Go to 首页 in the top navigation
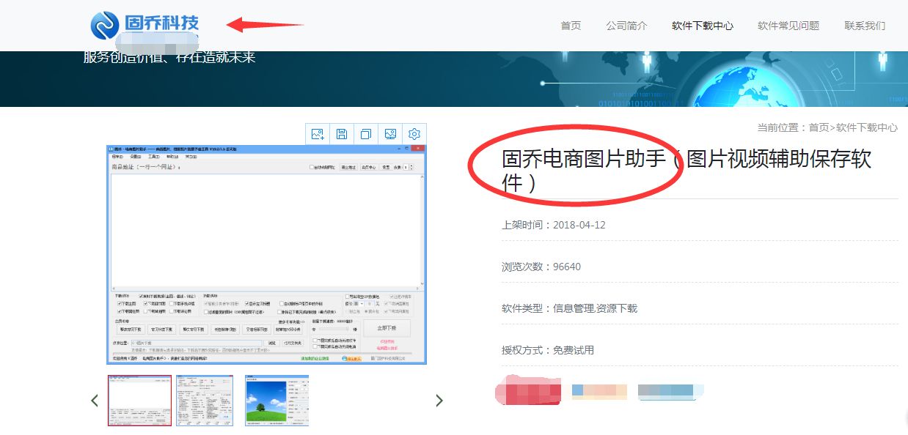 pyautogui.click(x=571, y=26)
